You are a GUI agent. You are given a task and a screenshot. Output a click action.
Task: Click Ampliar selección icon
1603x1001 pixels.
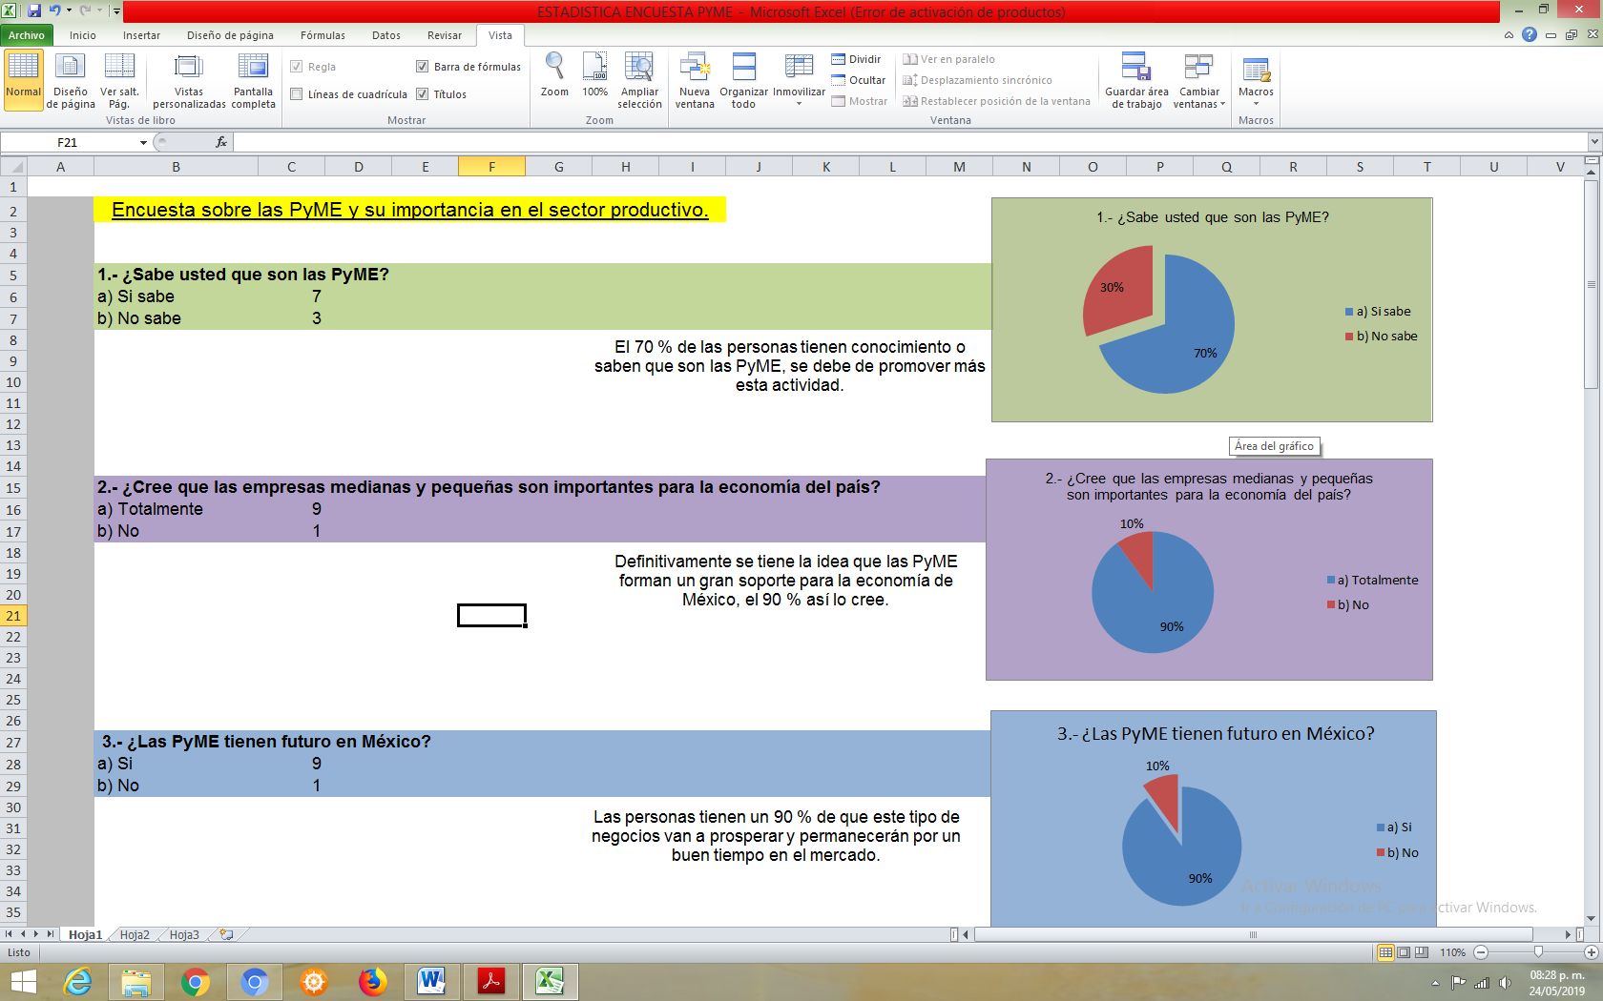pyautogui.click(x=639, y=81)
